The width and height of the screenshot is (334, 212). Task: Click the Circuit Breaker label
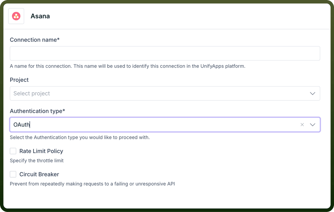39,174
